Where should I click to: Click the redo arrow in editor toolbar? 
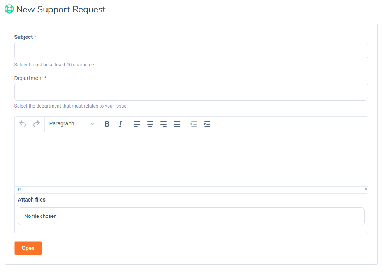(36, 124)
